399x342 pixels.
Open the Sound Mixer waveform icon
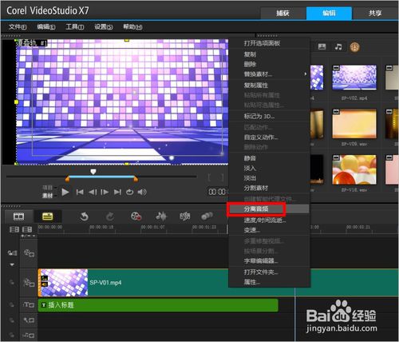click(161, 217)
